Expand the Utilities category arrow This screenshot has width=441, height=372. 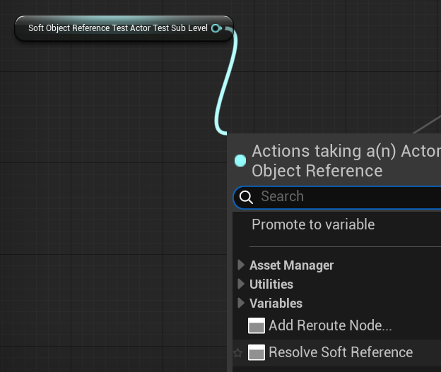[241, 284]
